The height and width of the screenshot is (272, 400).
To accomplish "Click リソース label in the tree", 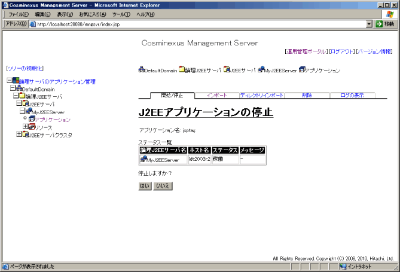I will click(44, 127).
